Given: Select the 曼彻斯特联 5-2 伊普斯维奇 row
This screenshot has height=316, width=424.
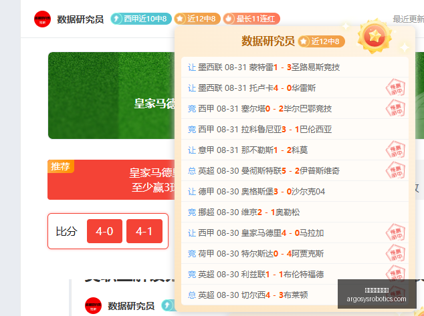Looking at the screenshot, I should [x=295, y=171].
